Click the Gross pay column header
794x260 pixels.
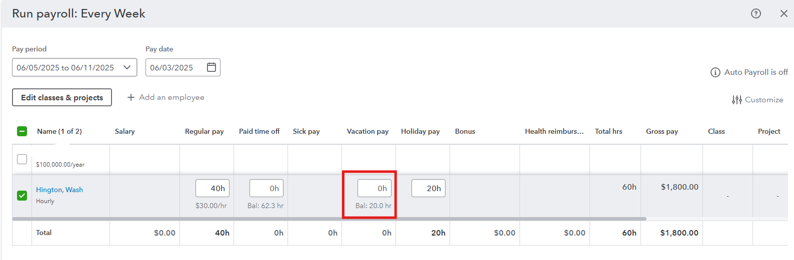tap(662, 131)
